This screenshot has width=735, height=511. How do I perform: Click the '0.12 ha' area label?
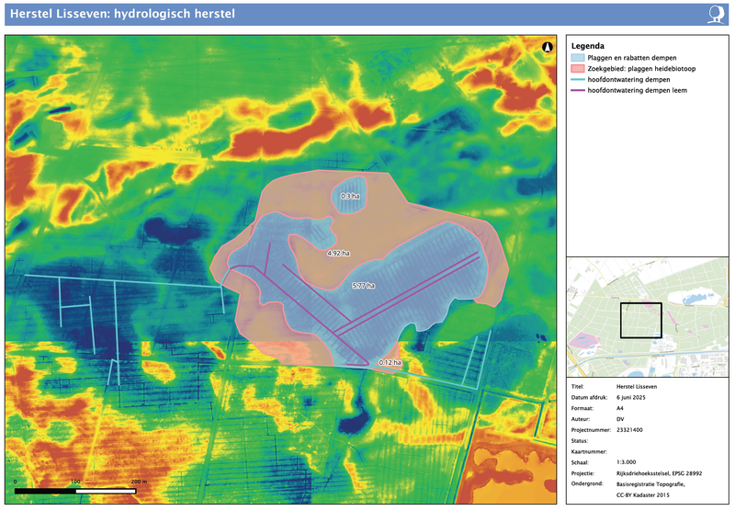tap(390, 363)
